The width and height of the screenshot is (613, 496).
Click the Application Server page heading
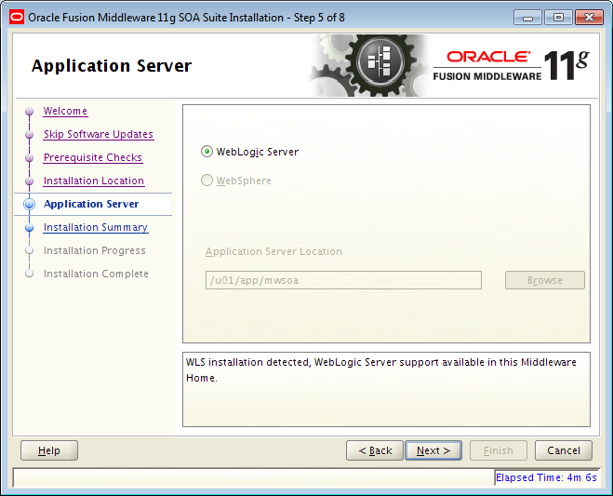coord(112,66)
